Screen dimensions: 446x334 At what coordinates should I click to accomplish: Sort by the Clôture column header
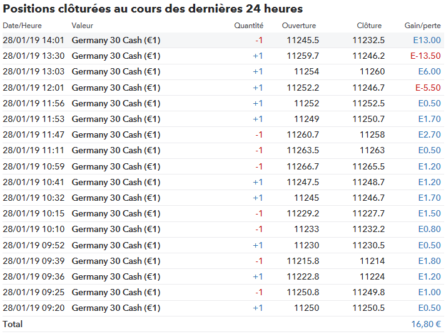369,26
